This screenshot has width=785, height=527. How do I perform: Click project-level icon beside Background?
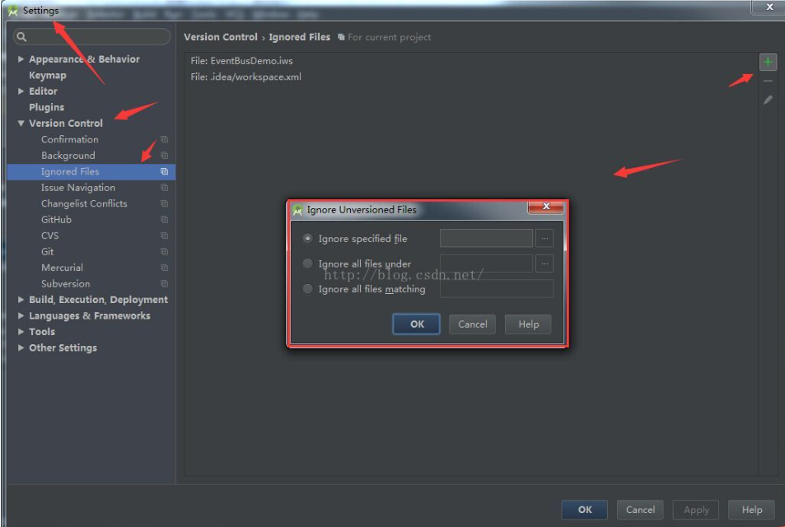click(164, 155)
